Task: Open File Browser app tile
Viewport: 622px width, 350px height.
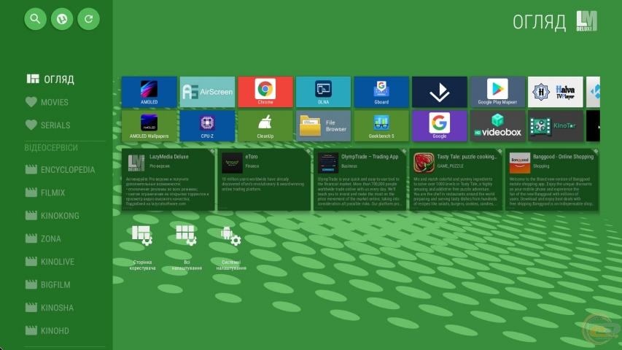Action: click(323, 126)
